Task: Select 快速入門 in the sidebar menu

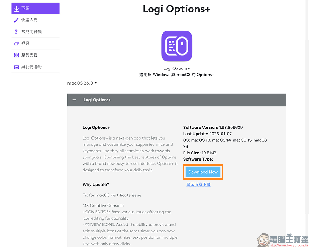Action: 29,20
